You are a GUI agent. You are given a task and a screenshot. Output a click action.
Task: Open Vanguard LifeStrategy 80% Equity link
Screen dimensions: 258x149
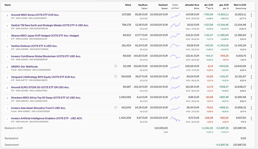coord(43,77)
